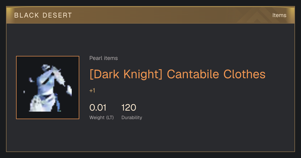Click the Cantabile Clothes item icon

pyautogui.click(x=48, y=88)
